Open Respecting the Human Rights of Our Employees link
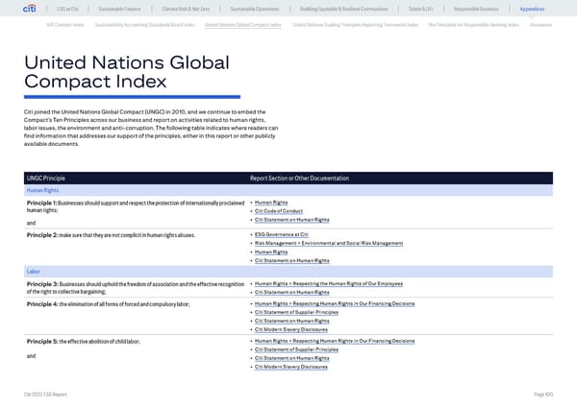 [x=346, y=284]
